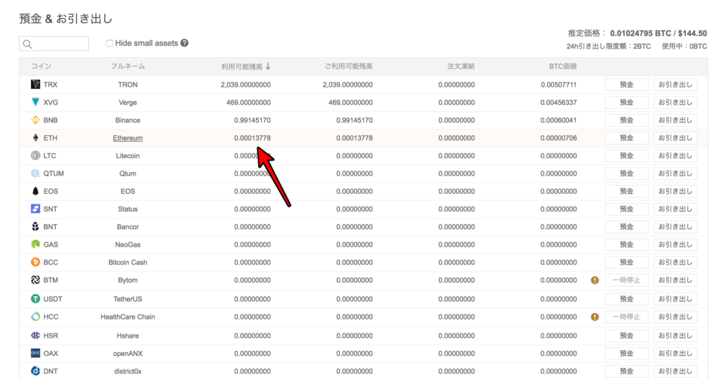
Task: Click the warning icon in the HCC row
Action: tap(595, 317)
